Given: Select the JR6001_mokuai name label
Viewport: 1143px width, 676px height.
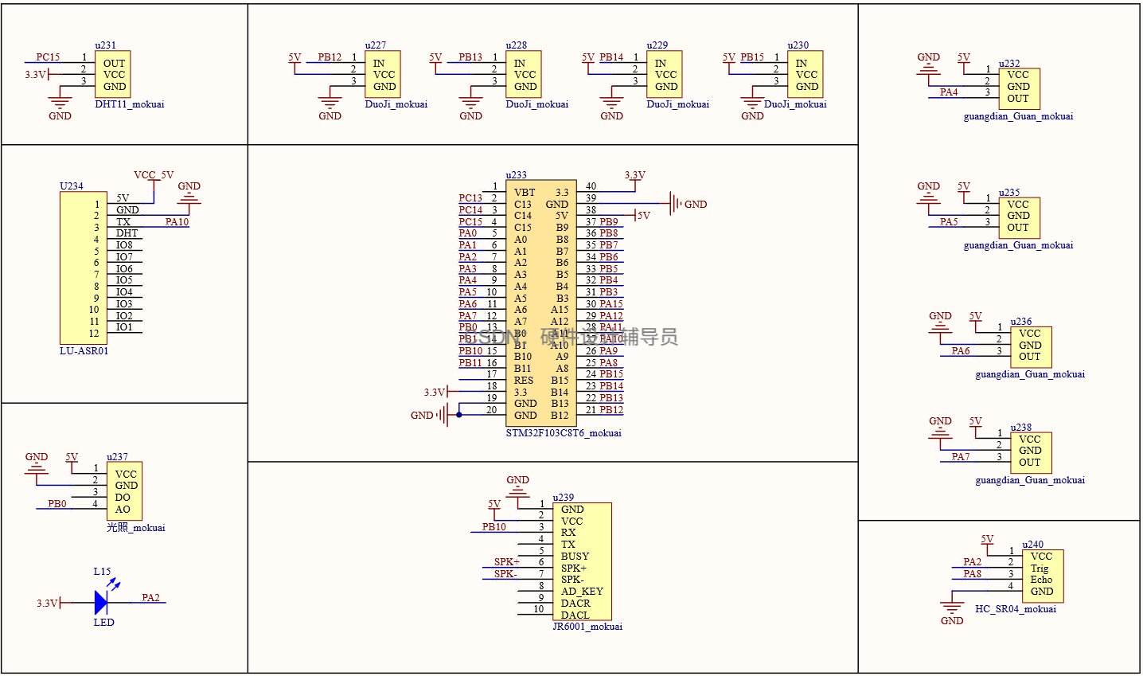Looking at the screenshot, I should [587, 627].
